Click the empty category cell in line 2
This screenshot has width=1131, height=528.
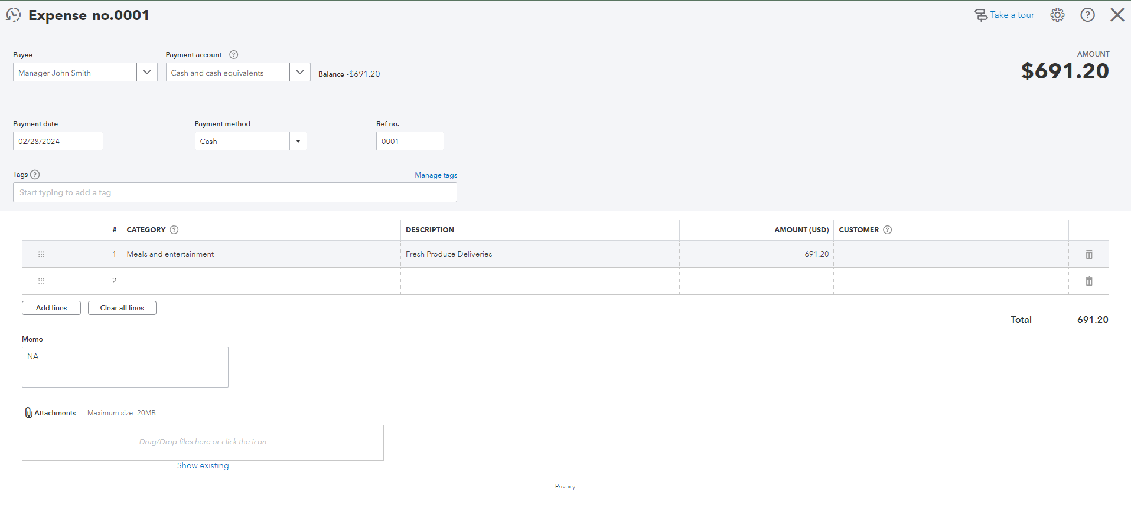point(261,281)
